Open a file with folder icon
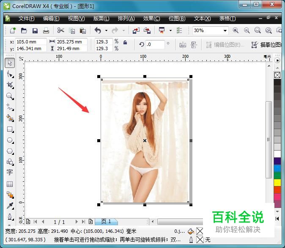 pyautogui.click(x=24, y=30)
